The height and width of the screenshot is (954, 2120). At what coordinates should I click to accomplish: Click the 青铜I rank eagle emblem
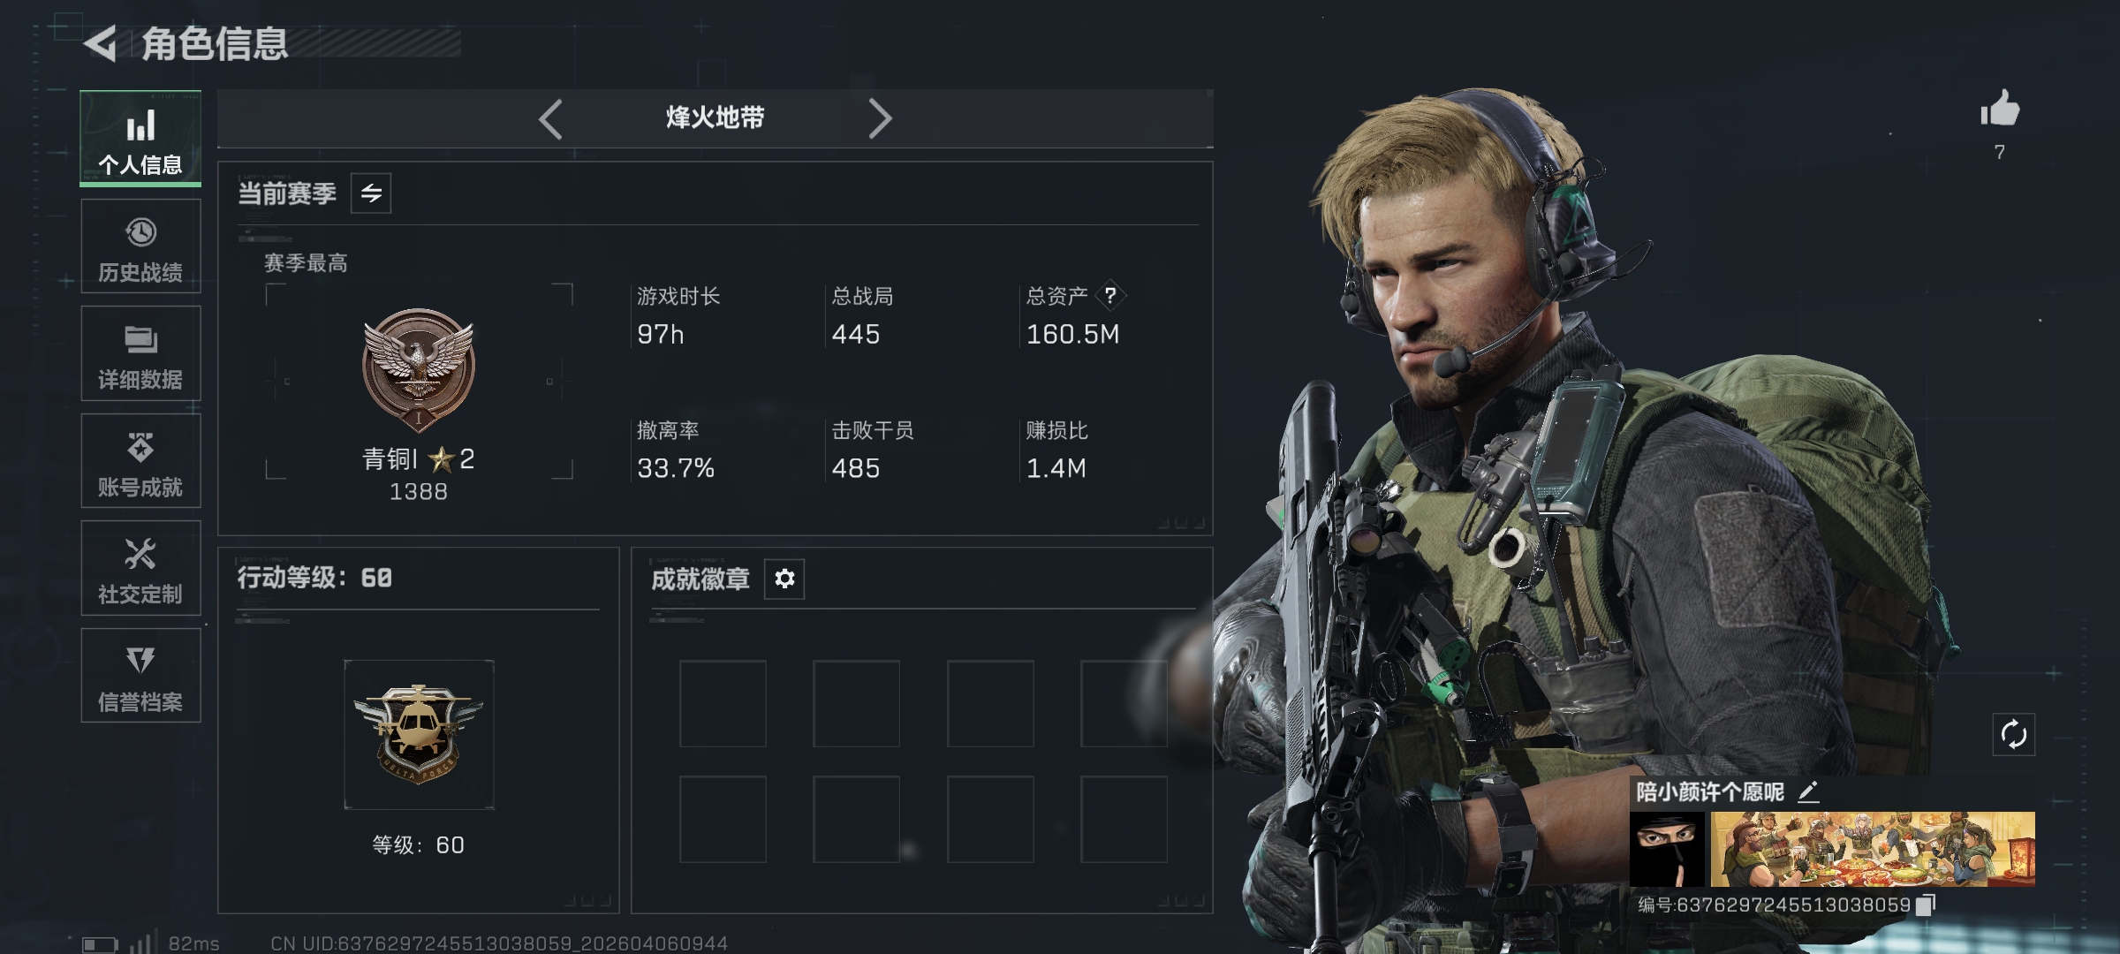click(419, 369)
